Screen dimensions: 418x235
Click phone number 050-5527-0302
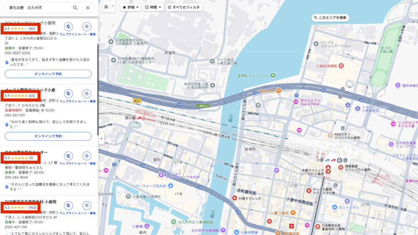18,53
